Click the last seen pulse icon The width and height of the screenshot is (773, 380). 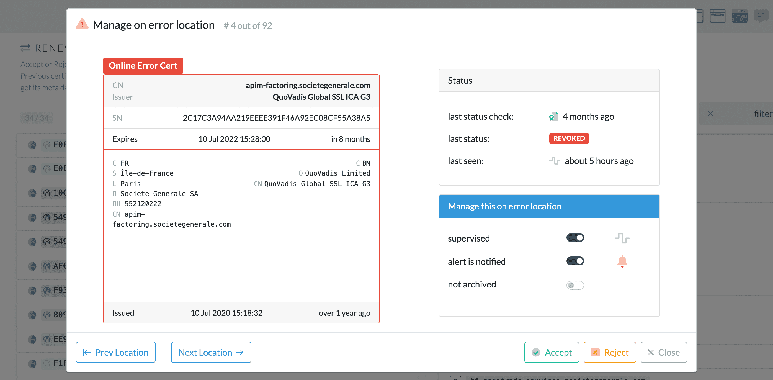coord(555,161)
